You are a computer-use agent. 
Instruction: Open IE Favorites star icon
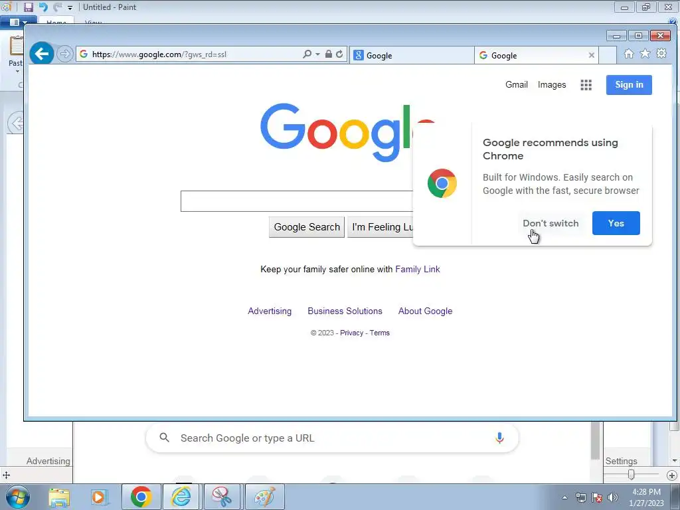645,53
